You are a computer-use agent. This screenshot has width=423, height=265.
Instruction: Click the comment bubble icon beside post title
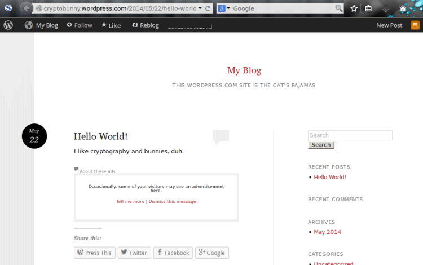(221, 137)
